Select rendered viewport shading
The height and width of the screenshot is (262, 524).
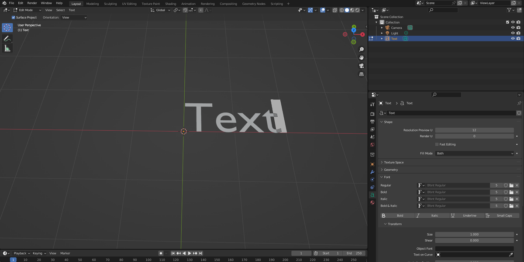[x=358, y=10]
